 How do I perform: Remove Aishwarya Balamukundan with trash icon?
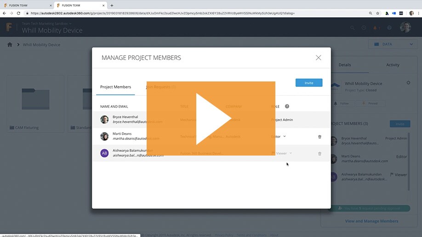click(x=319, y=154)
